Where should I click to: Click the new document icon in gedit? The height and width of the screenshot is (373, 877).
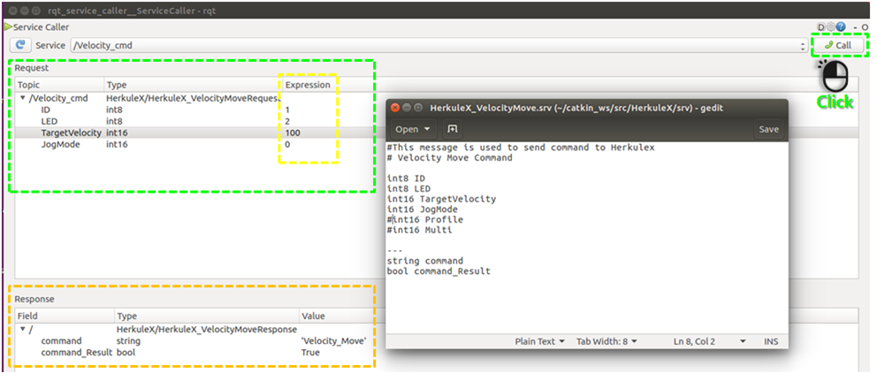click(x=453, y=129)
